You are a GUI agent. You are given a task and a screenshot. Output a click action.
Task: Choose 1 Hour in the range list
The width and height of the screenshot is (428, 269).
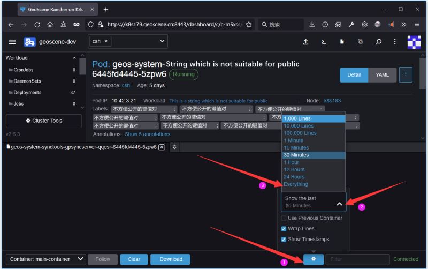coord(292,162)
